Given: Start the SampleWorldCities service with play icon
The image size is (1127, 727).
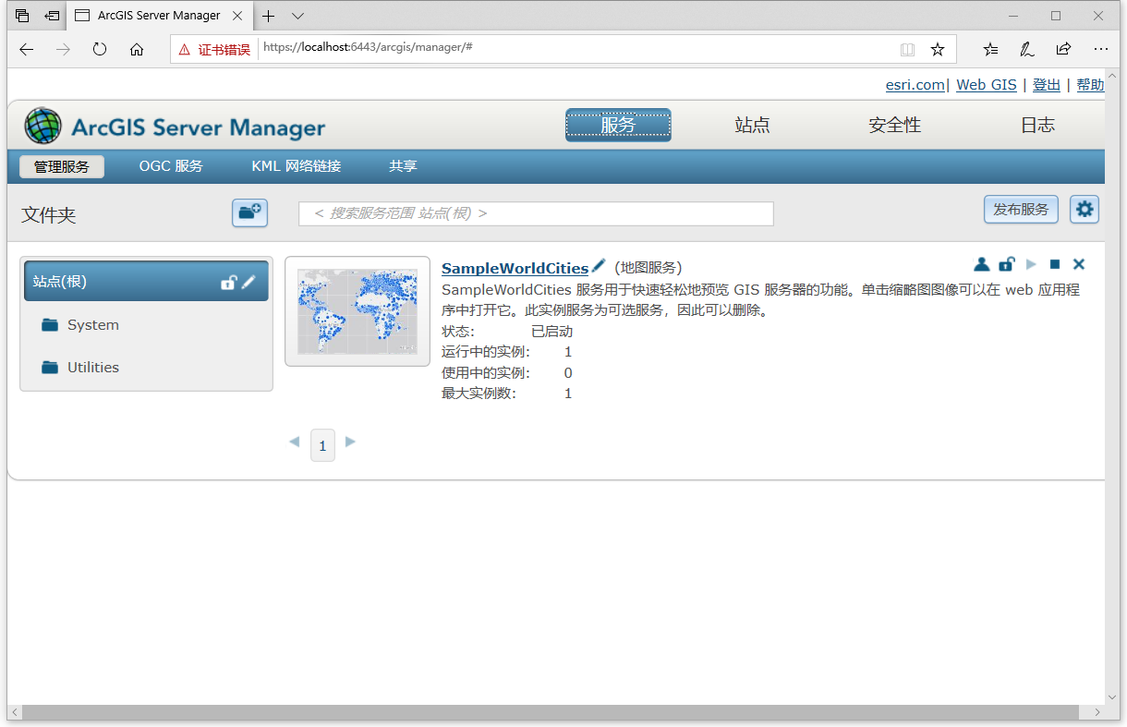Looking at the screenshot, I should [x=1032, y=264].
